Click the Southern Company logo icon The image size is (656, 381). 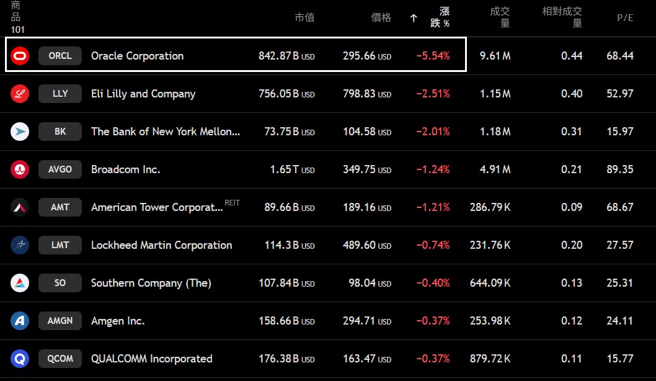20,283
